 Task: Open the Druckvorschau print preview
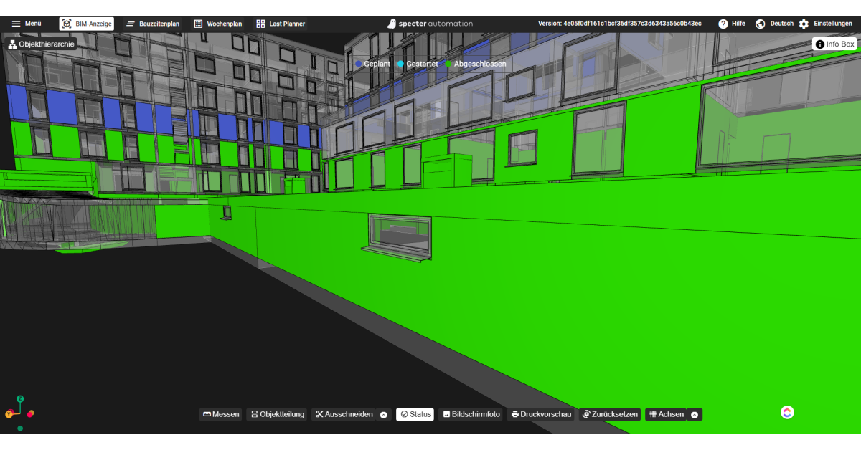click(541, 414)
